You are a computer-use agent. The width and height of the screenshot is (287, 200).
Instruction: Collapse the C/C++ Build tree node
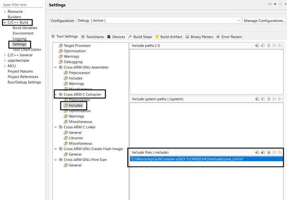[5, 22]
